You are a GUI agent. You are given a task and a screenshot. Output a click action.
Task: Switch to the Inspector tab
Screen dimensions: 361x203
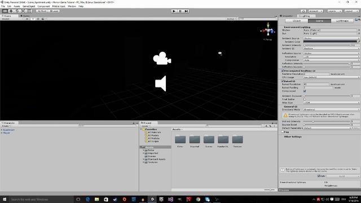click(x=287, y=16)
